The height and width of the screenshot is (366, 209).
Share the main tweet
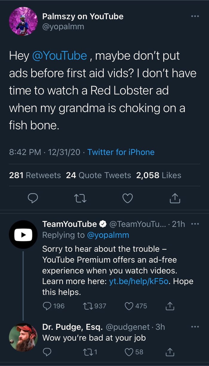pyautogui.click(x=175, y=198)
